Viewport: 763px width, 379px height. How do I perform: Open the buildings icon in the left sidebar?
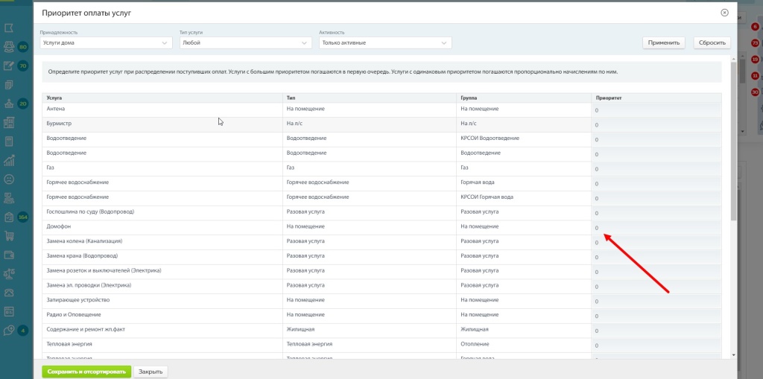tap(8, 123)
